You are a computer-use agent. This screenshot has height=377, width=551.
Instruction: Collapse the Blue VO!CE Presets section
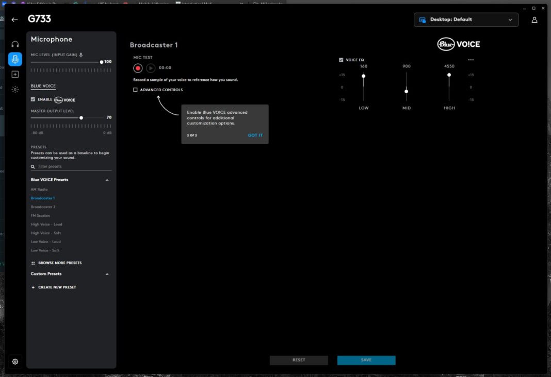tap(107, 180)
